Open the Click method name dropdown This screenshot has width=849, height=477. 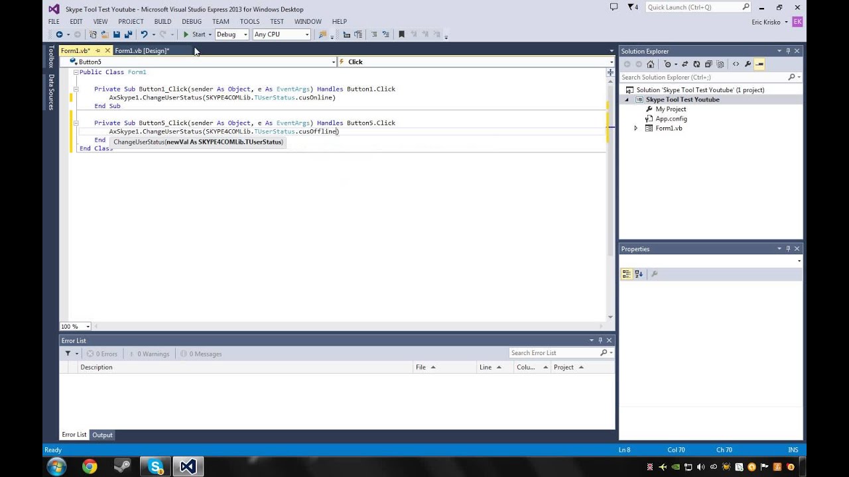point(476,62)
